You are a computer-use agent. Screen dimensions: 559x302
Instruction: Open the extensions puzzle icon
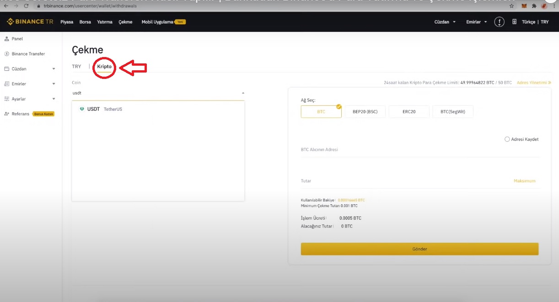tap(534, 6)
